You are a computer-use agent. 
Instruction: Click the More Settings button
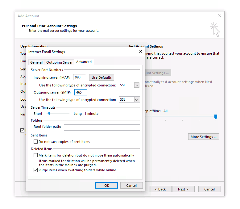click(203, 137)
